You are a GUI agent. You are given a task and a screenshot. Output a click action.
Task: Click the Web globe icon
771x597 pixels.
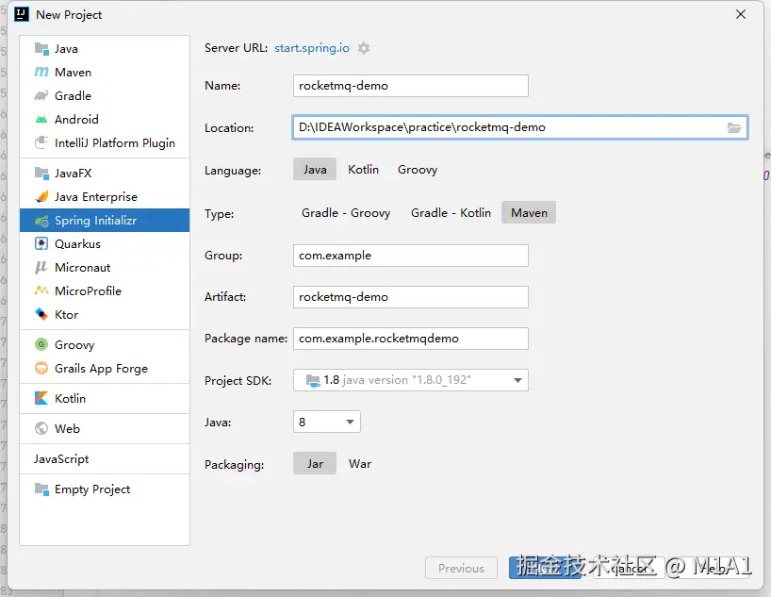click(41, 428)
